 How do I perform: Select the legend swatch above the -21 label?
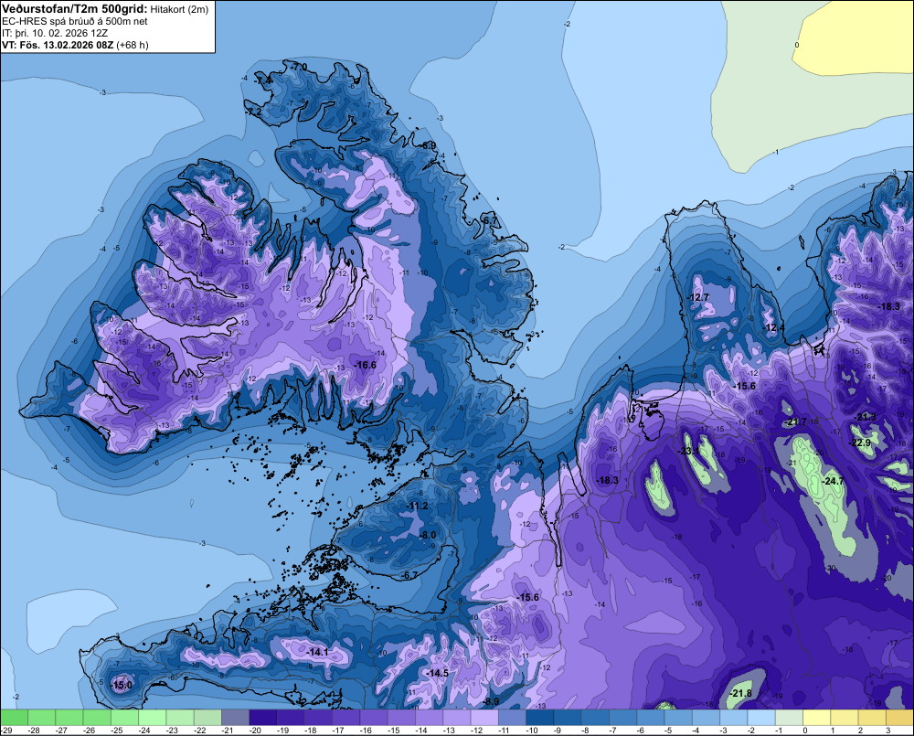tap(236, 717)
